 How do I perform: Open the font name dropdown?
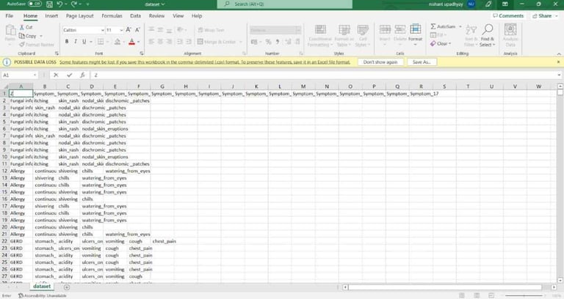tap(103, 30)
